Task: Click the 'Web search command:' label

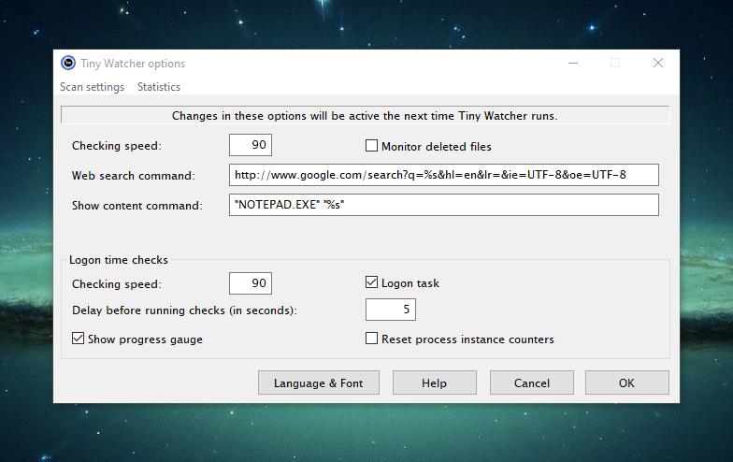Action: [133, 176]
